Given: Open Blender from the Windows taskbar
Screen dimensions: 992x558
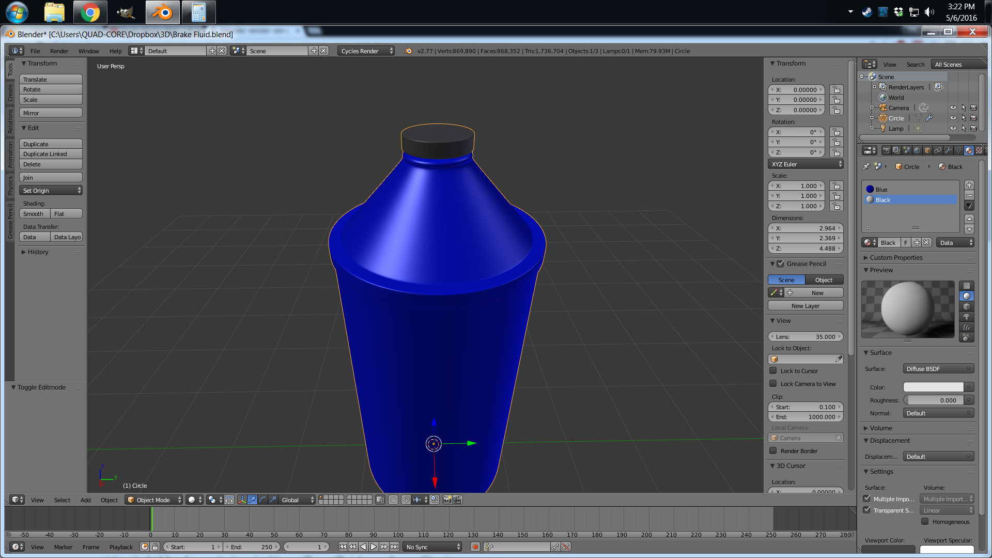Looking at the screenshot, I should [x=162, y=12].
